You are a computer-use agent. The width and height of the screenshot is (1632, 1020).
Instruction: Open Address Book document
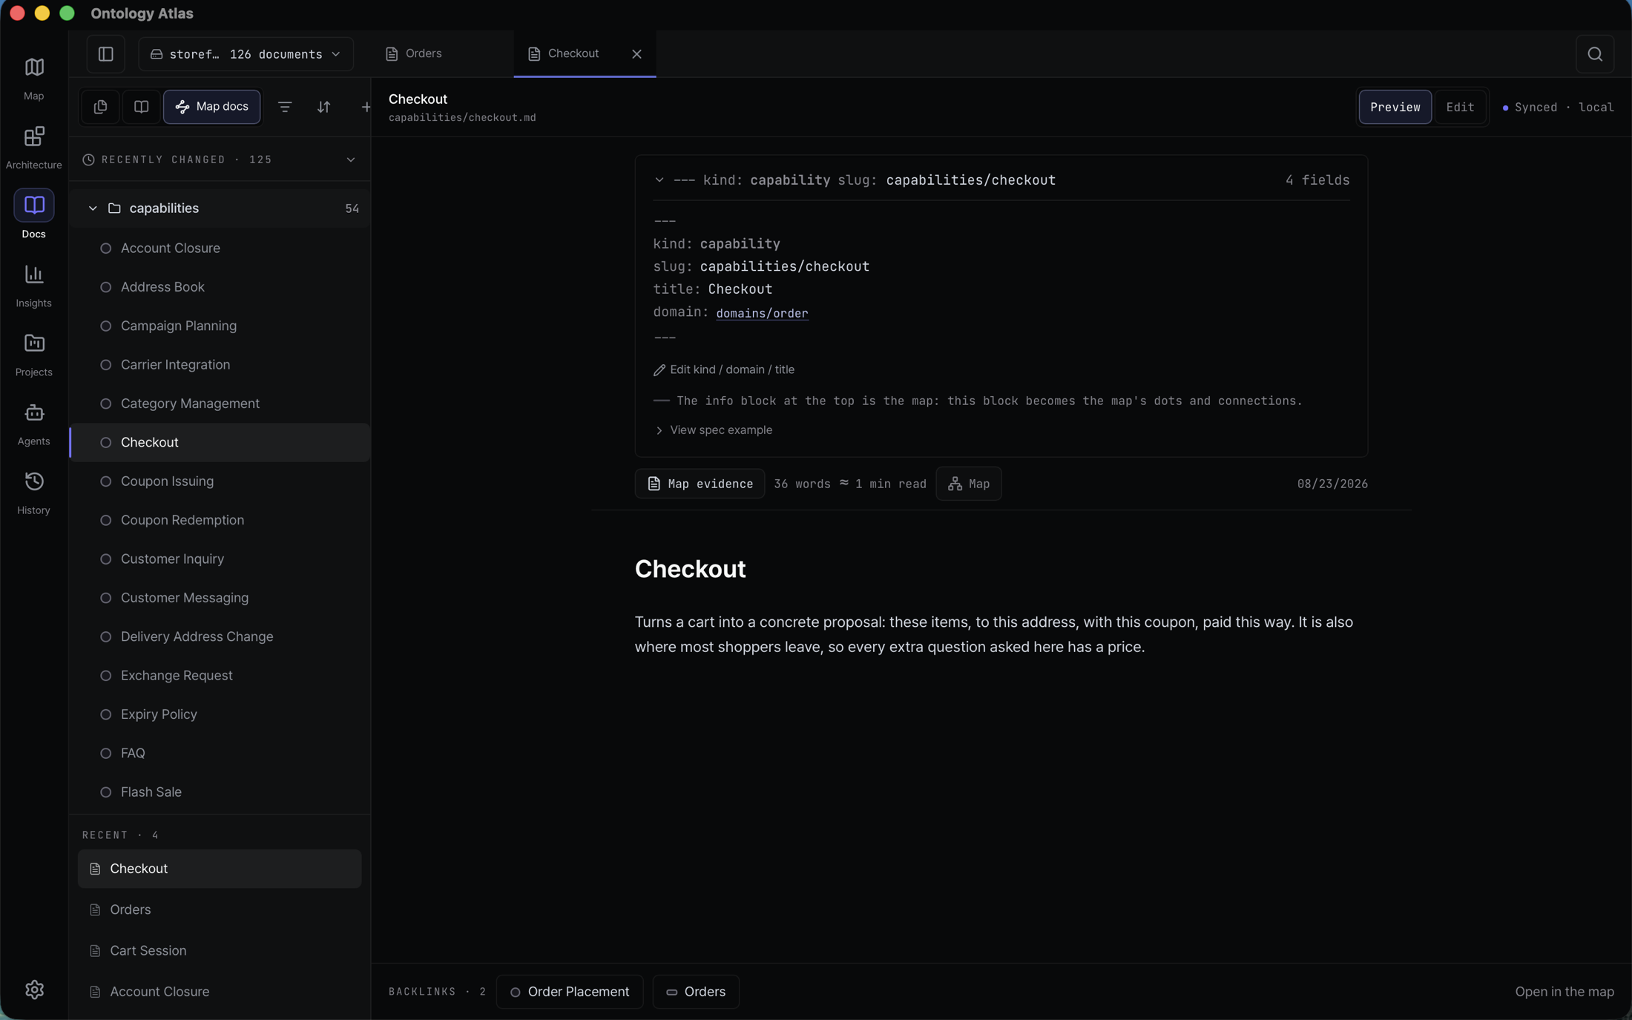[220, 287]
